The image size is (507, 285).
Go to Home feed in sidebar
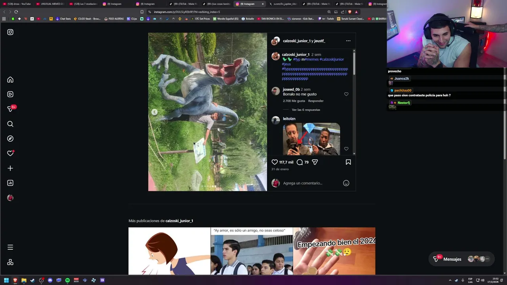10,80
